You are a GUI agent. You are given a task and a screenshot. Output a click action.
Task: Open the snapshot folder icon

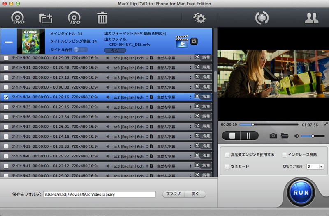[285, 136]
